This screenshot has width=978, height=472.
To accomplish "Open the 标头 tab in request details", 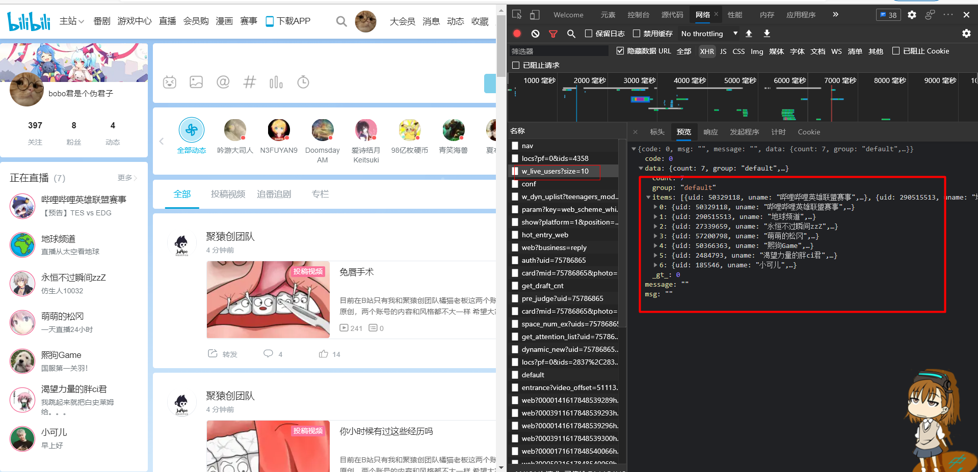I will [x=657, y=132].
